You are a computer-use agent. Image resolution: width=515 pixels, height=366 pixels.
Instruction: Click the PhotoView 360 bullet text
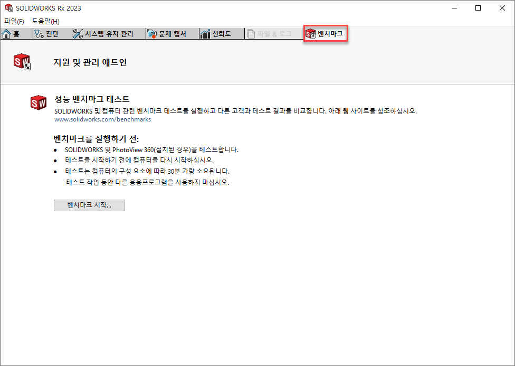click(x=151, y=149)
